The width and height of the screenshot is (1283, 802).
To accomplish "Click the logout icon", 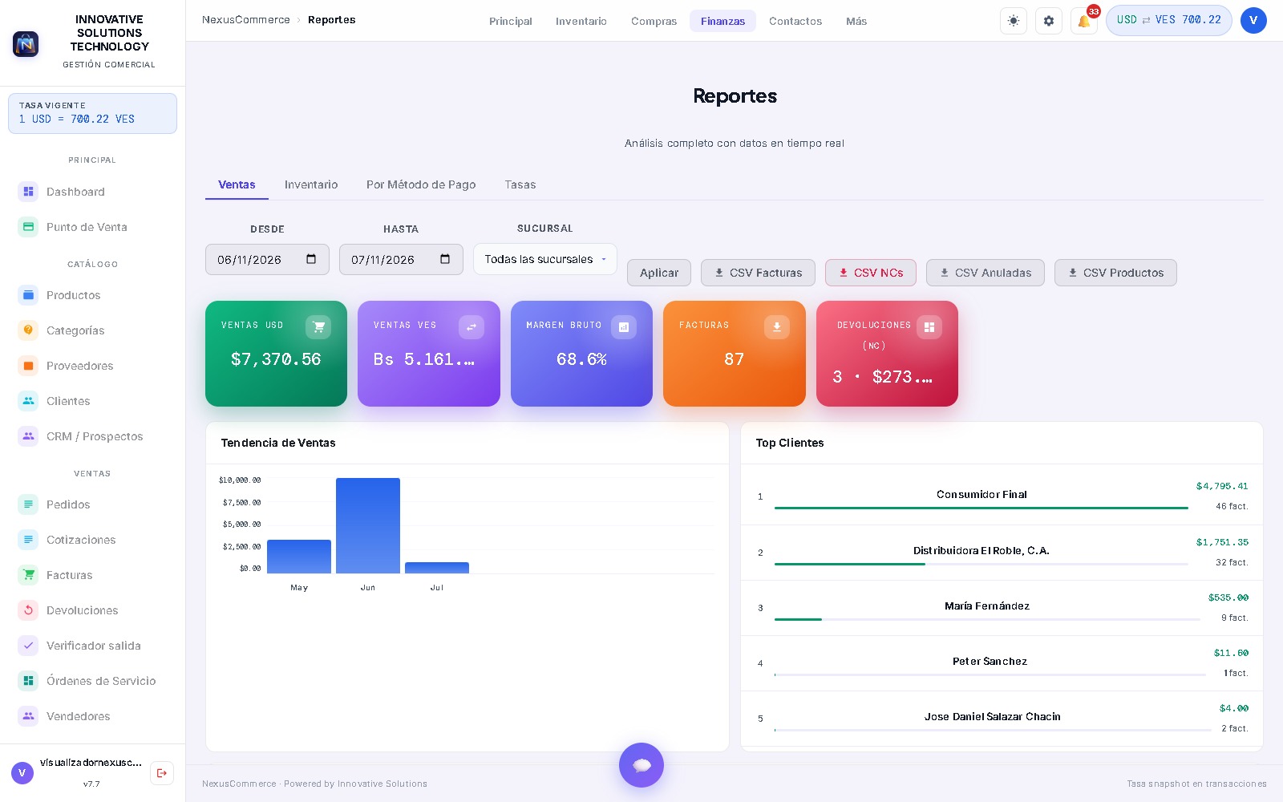I will pos(162,773).
